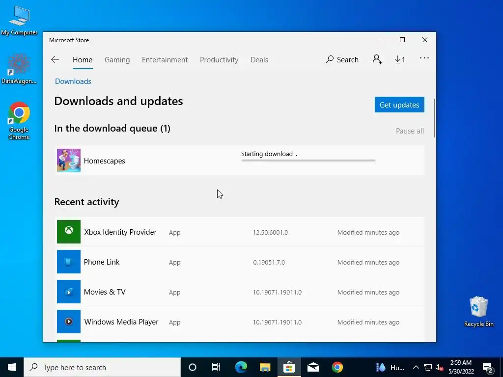Click the network status tray icon
The image size is (503, 377).
428,367
